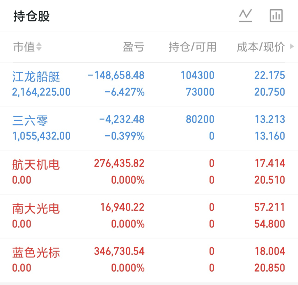Click 南大光电 current price 54.800
This screenshot has width=298, height=285.
coord(270,224)
